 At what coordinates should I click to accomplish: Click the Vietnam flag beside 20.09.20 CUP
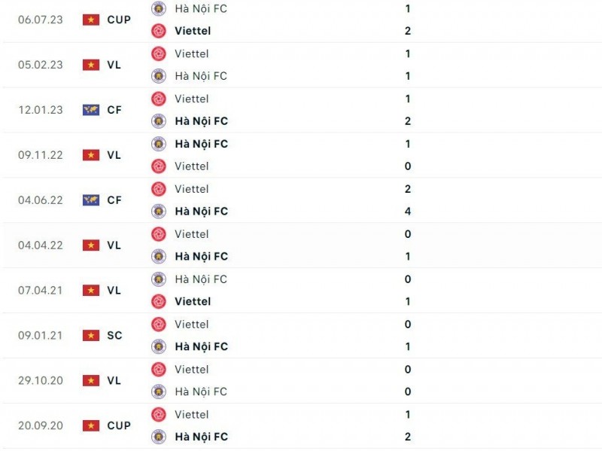coord(91,425)
